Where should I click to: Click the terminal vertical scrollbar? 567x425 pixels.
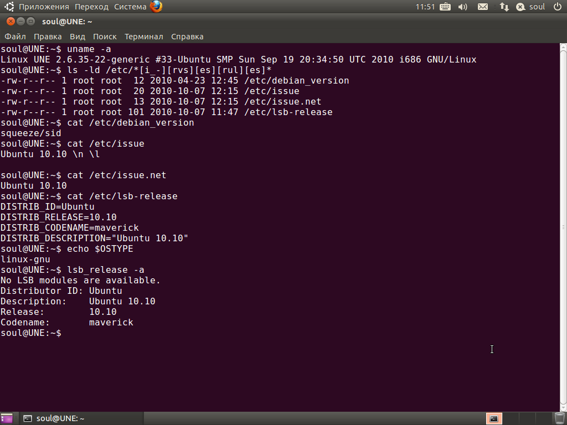[563, 227]
